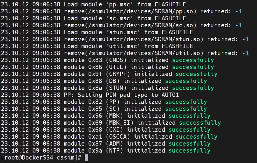Click 'successfully' on the NTP module line
The height and width of the screenshot is (163, 257).
tap(189, 151)
